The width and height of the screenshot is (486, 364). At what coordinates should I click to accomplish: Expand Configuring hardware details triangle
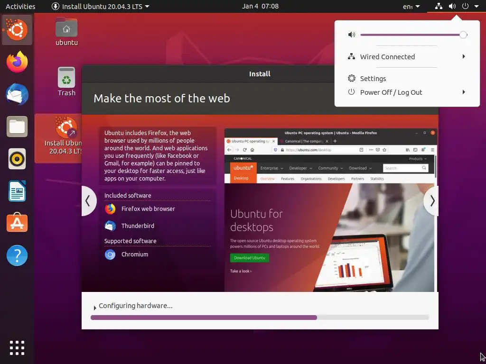tap(95, 308)
